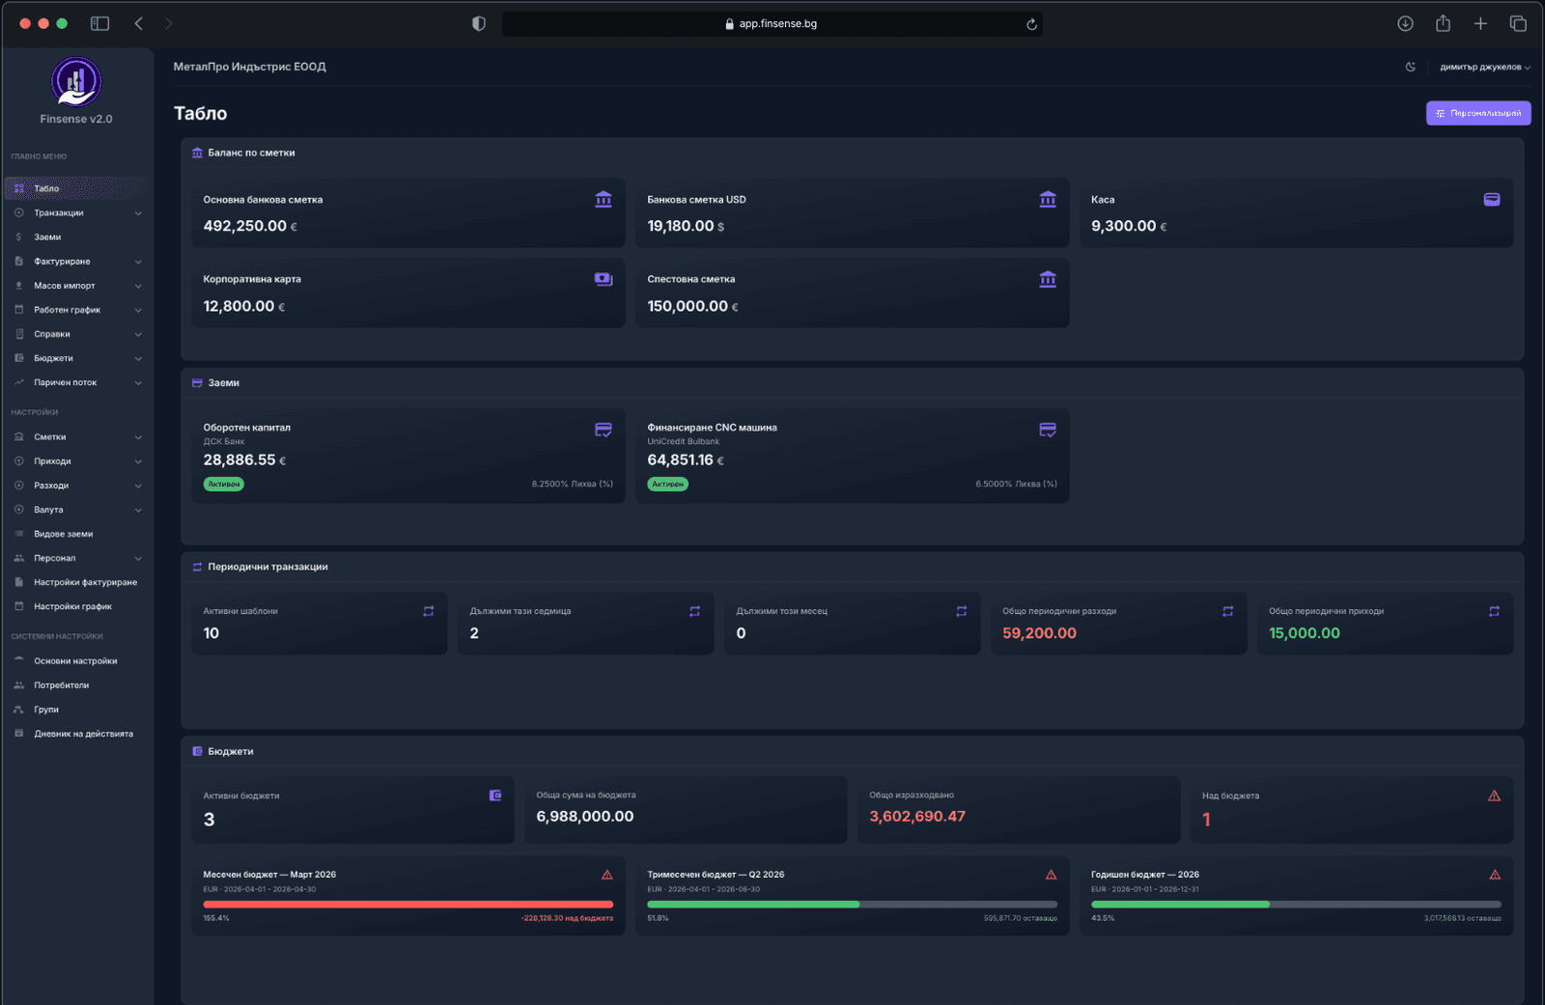Image resolution: width=1545 pixels, height=1005 pixels.
Task: Go to Потребители system settings
Action: click(77, 685)
